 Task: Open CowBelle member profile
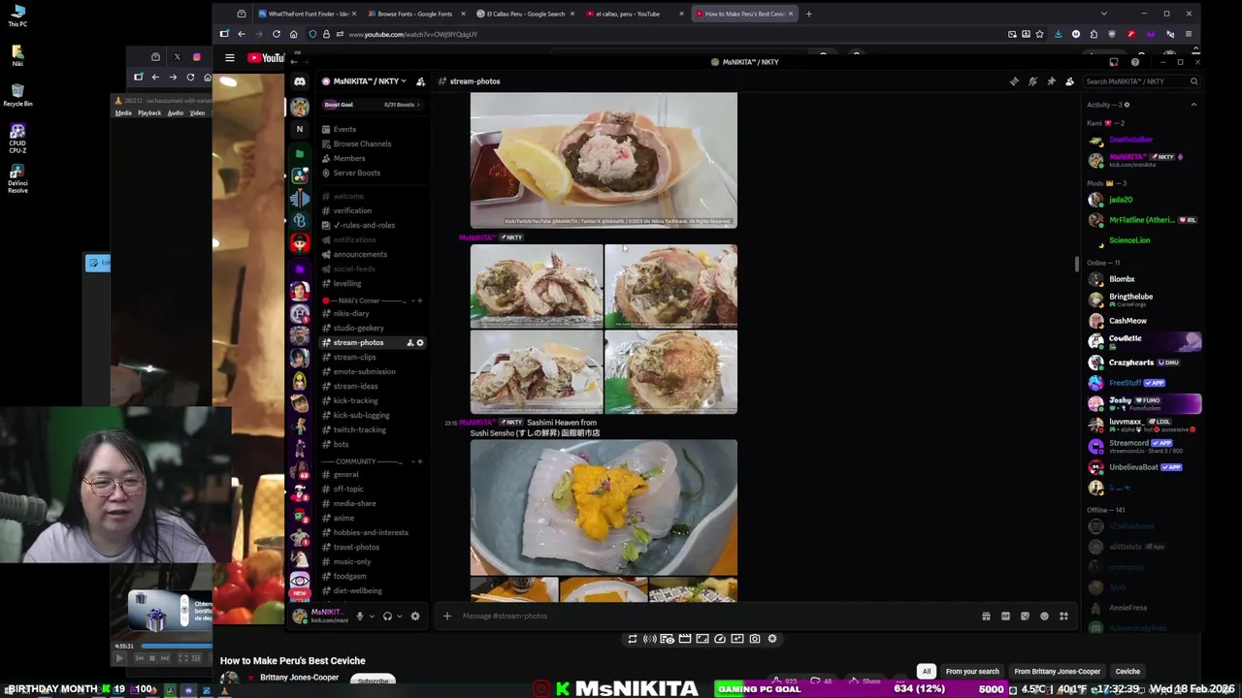pyautogui.click(x=1142, y=340)
